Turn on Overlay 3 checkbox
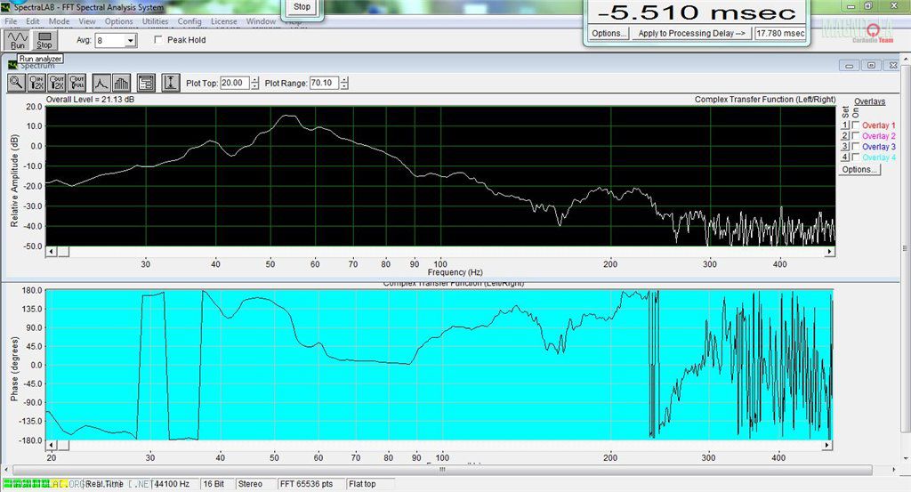This screenshot has width=911, height=492. [855, 147]
